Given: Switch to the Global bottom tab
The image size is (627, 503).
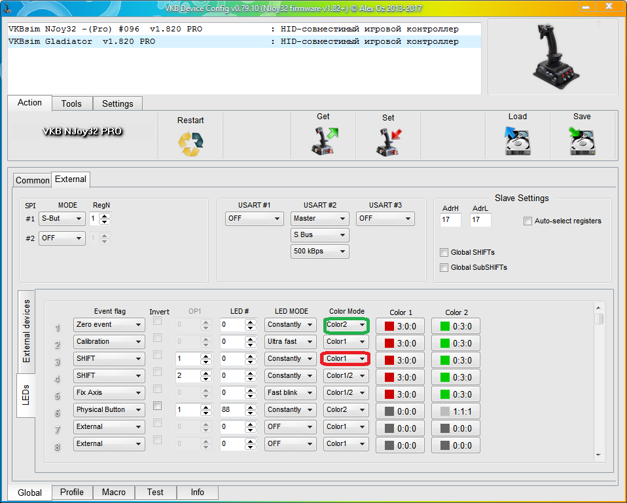Looking at the screenshot, I should pyautogui.click(x=29, y=493).
